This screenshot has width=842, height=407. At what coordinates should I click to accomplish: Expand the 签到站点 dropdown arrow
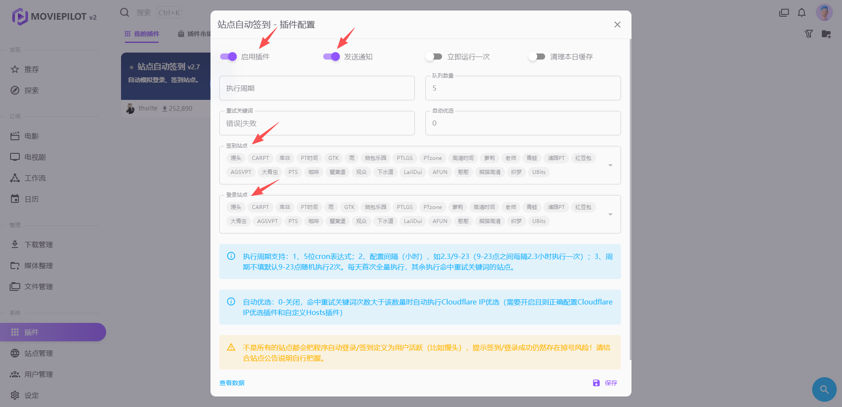(x=610, y=165)
